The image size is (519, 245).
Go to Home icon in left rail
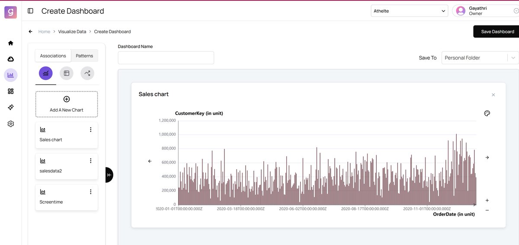pos(11,43)
